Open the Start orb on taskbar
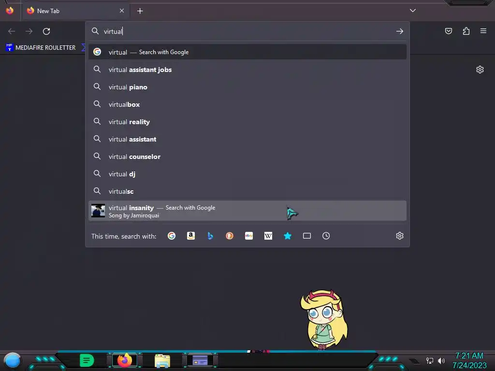 pos(13,360)
